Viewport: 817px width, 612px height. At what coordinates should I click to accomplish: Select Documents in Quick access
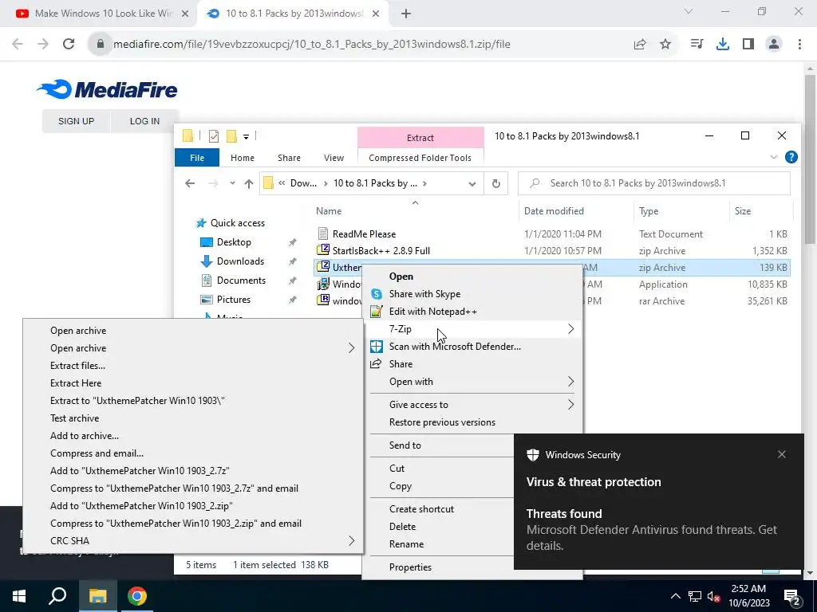point(241,280)
